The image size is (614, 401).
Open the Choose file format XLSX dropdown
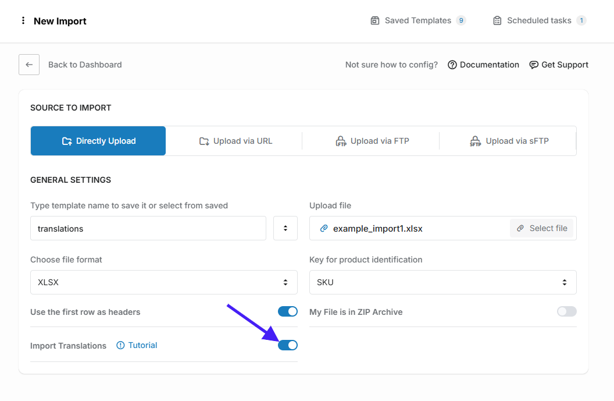click(164, 282)
